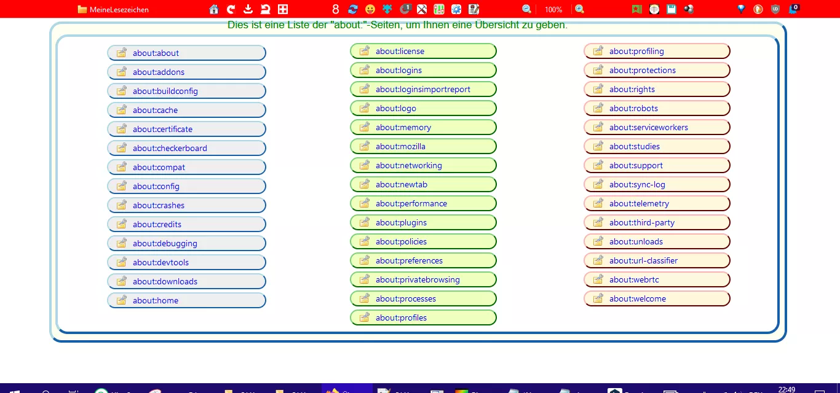
Task: Open about:about link
Action: point(186,53)
